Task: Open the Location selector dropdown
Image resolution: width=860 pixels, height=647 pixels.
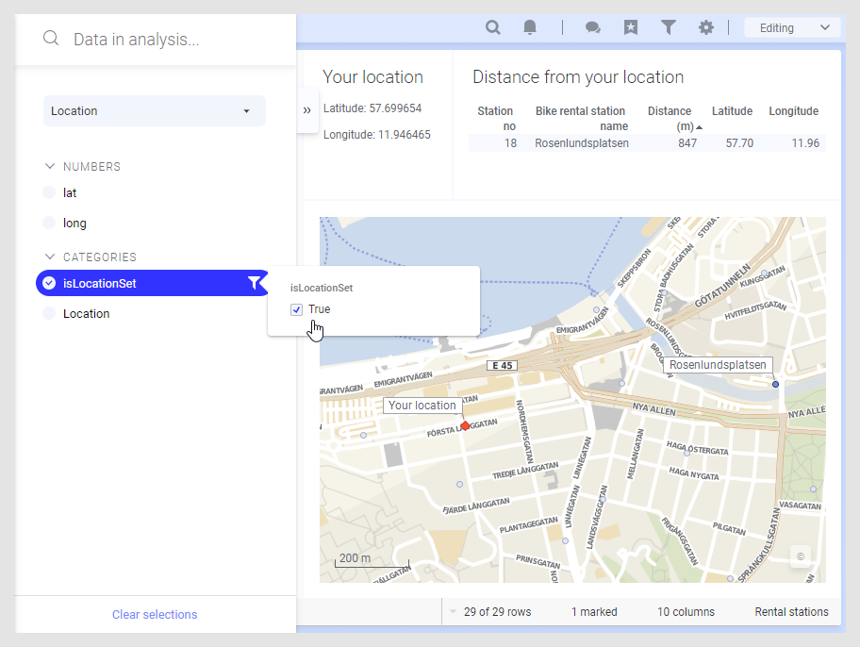Action: pyautogui.click(x=154, y=110)
